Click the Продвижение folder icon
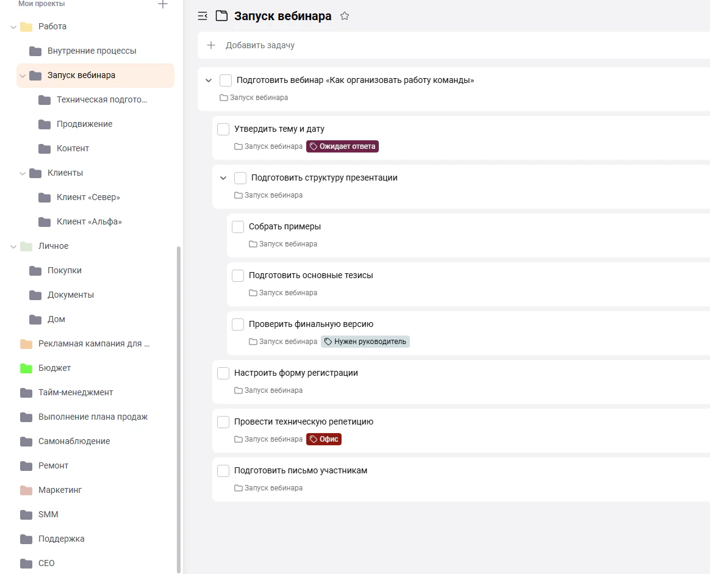This screenshot has height=574, width=710. point(45,124)
